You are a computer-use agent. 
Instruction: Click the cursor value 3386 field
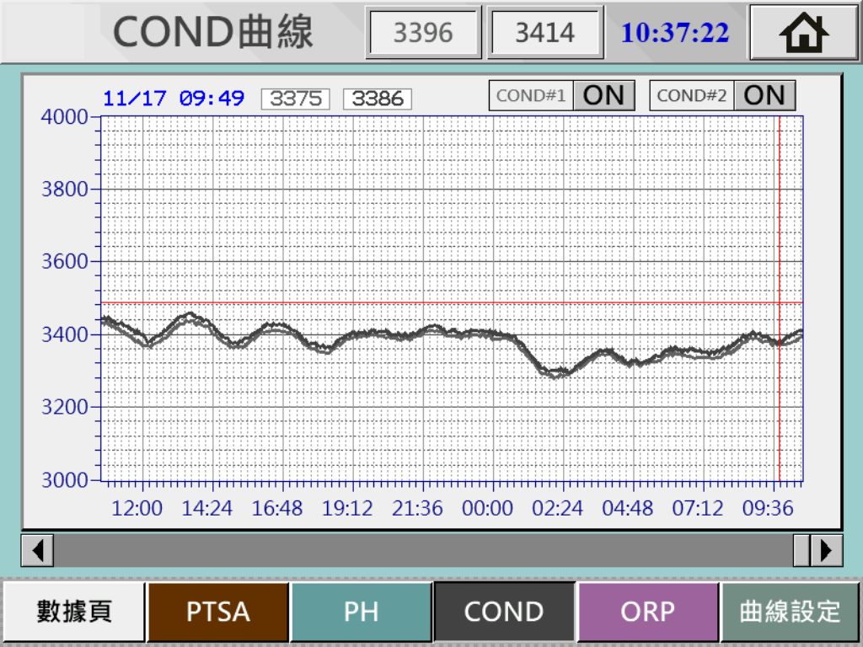point(377,99)
